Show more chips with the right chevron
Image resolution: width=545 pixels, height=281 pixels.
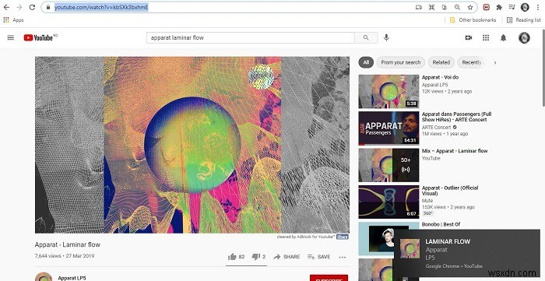coord(495,62)
